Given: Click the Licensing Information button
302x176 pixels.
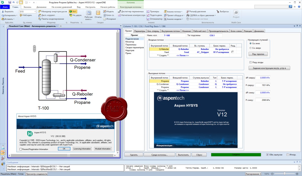Looking at the screenshot, I should tap(82, 149).
